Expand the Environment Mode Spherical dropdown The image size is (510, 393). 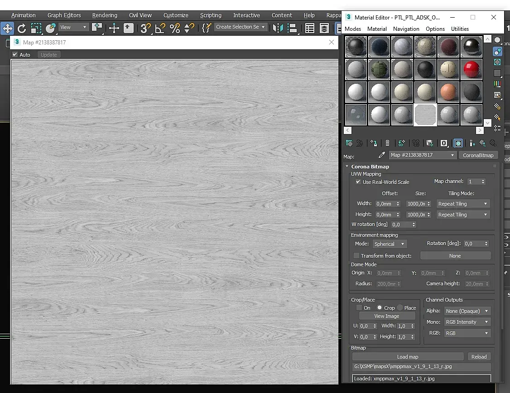390,244
